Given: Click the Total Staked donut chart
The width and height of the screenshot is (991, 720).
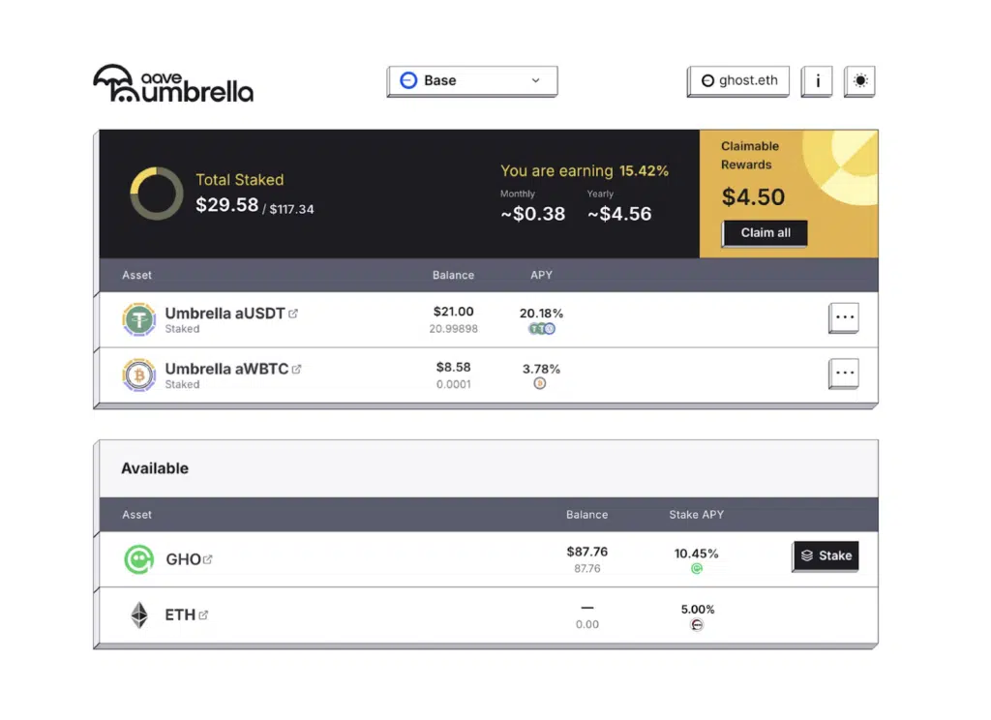Looking at the screenshot, I should coord(156,194).
